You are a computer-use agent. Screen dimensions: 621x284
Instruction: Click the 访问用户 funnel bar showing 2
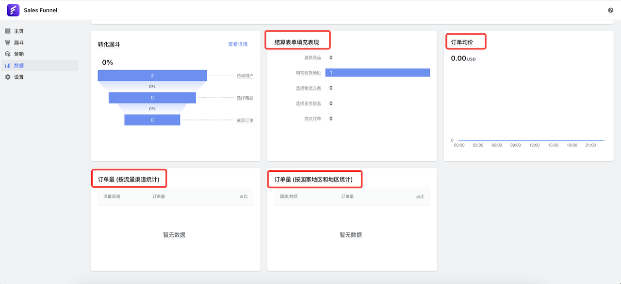[152, 75]
